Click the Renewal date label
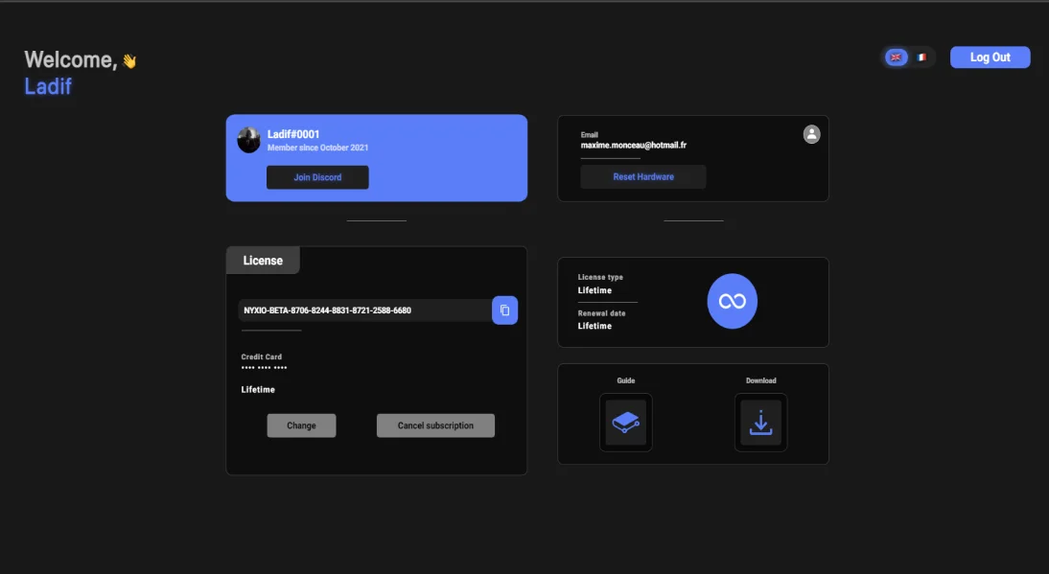This screenshot has height=574, width=1049. tap(601, 313)
